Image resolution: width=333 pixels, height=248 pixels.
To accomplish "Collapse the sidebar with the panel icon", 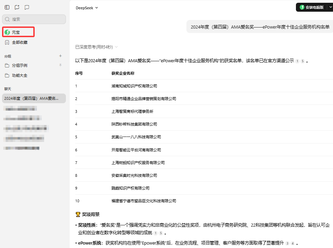I will (x=7, y=7).
